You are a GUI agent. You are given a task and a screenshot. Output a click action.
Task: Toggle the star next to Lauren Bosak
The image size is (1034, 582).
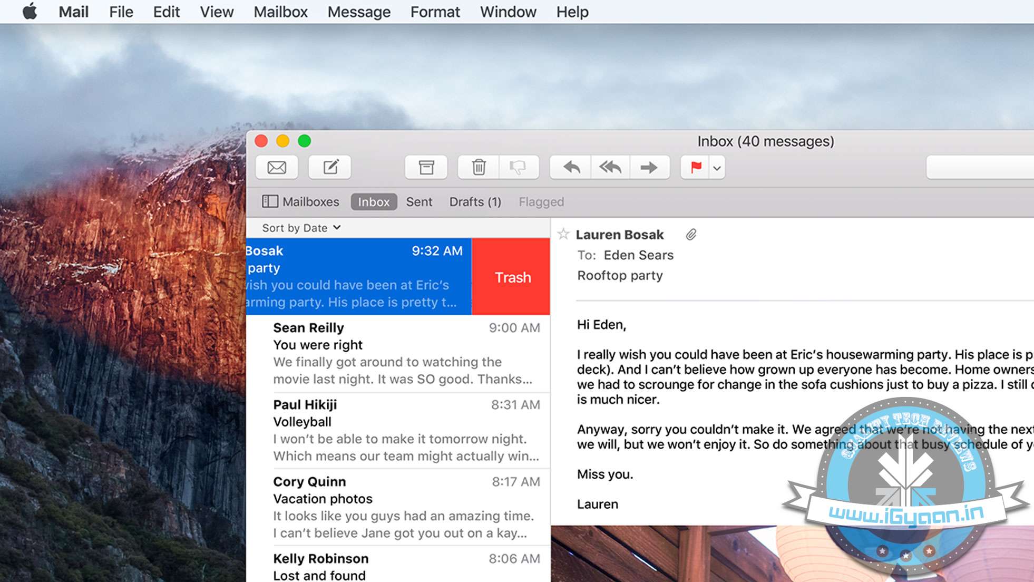(563, 234)
